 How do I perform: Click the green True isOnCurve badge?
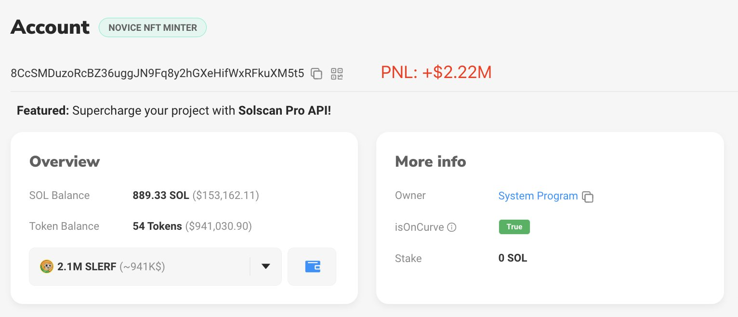[514, 227]
